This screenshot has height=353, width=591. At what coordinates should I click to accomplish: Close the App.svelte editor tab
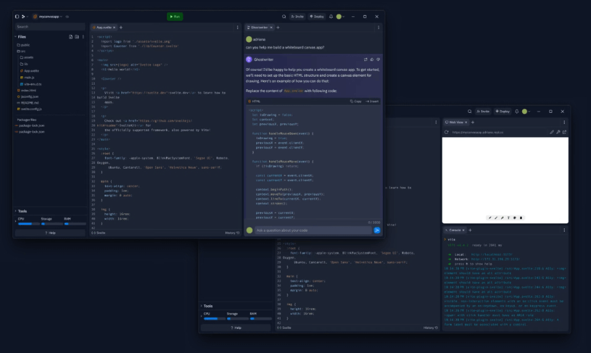[x=114, y=28]
